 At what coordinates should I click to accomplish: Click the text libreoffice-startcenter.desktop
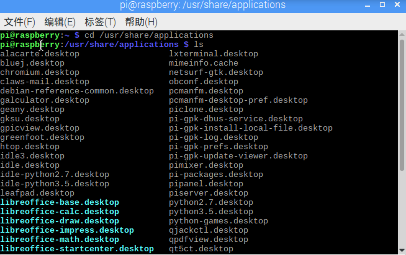pos(77,249)
